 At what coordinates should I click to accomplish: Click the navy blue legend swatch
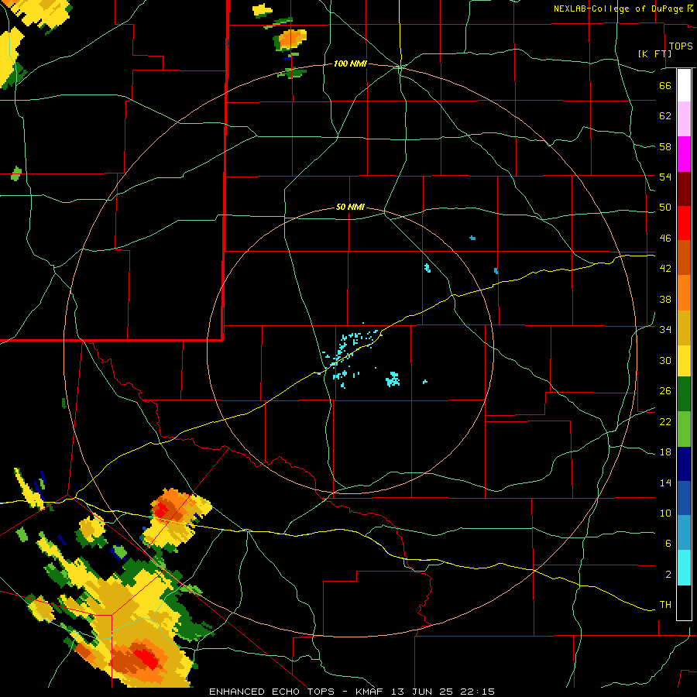tap(684, 464)
